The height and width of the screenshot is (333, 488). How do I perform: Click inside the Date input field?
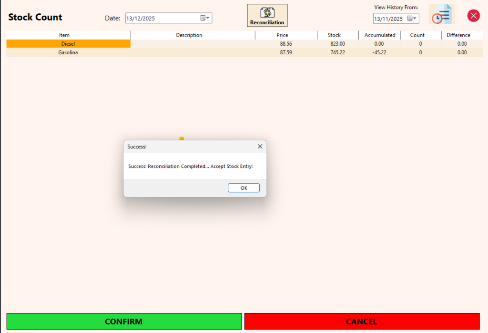(157, 18)
